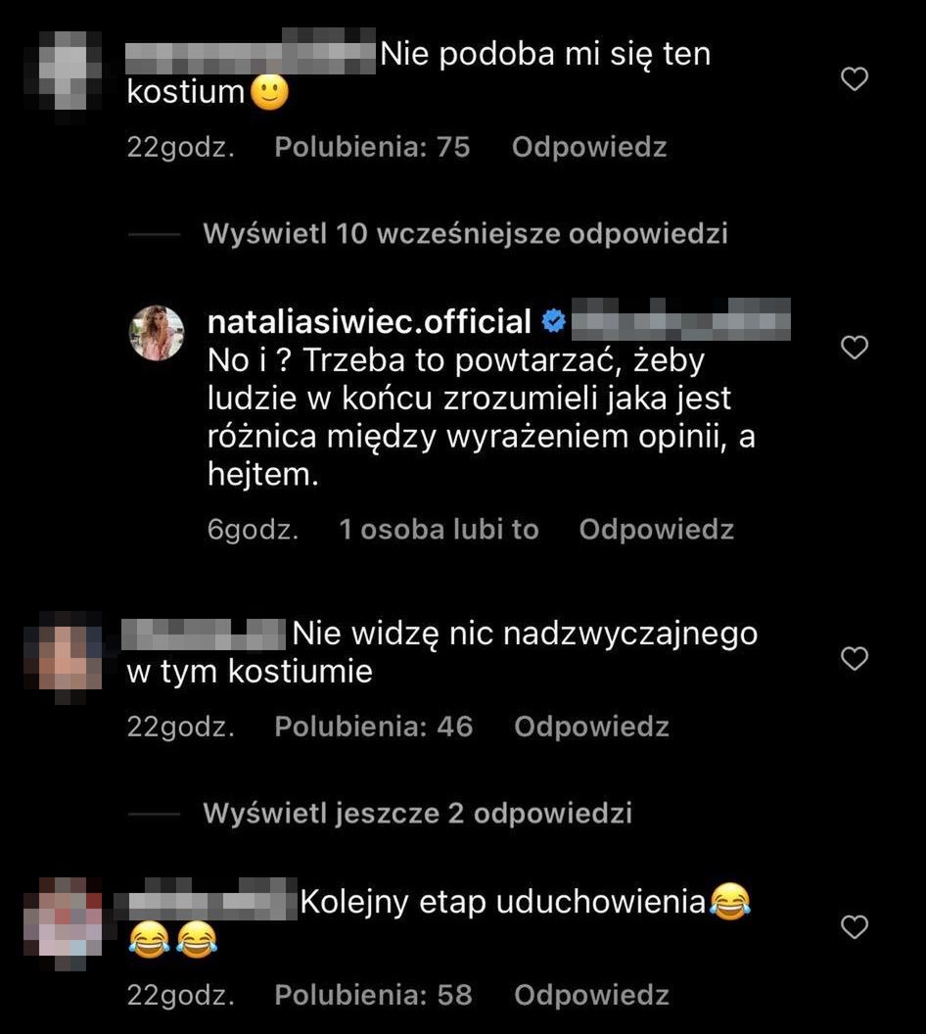This screenshot has width=926, height=1034.
Task: Expand 'Wyświetl 10 wcześniejsze odpowiedzi'
Action: pos(465,233)
